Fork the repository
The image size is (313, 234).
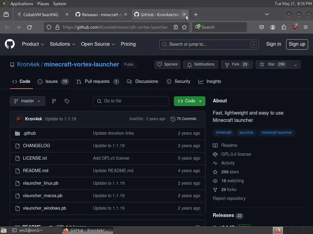click(x=237, y=65)
